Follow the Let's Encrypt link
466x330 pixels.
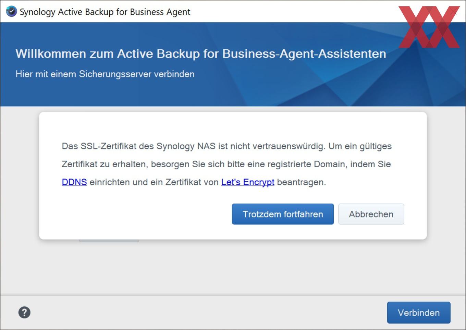(x=248, y=182)
